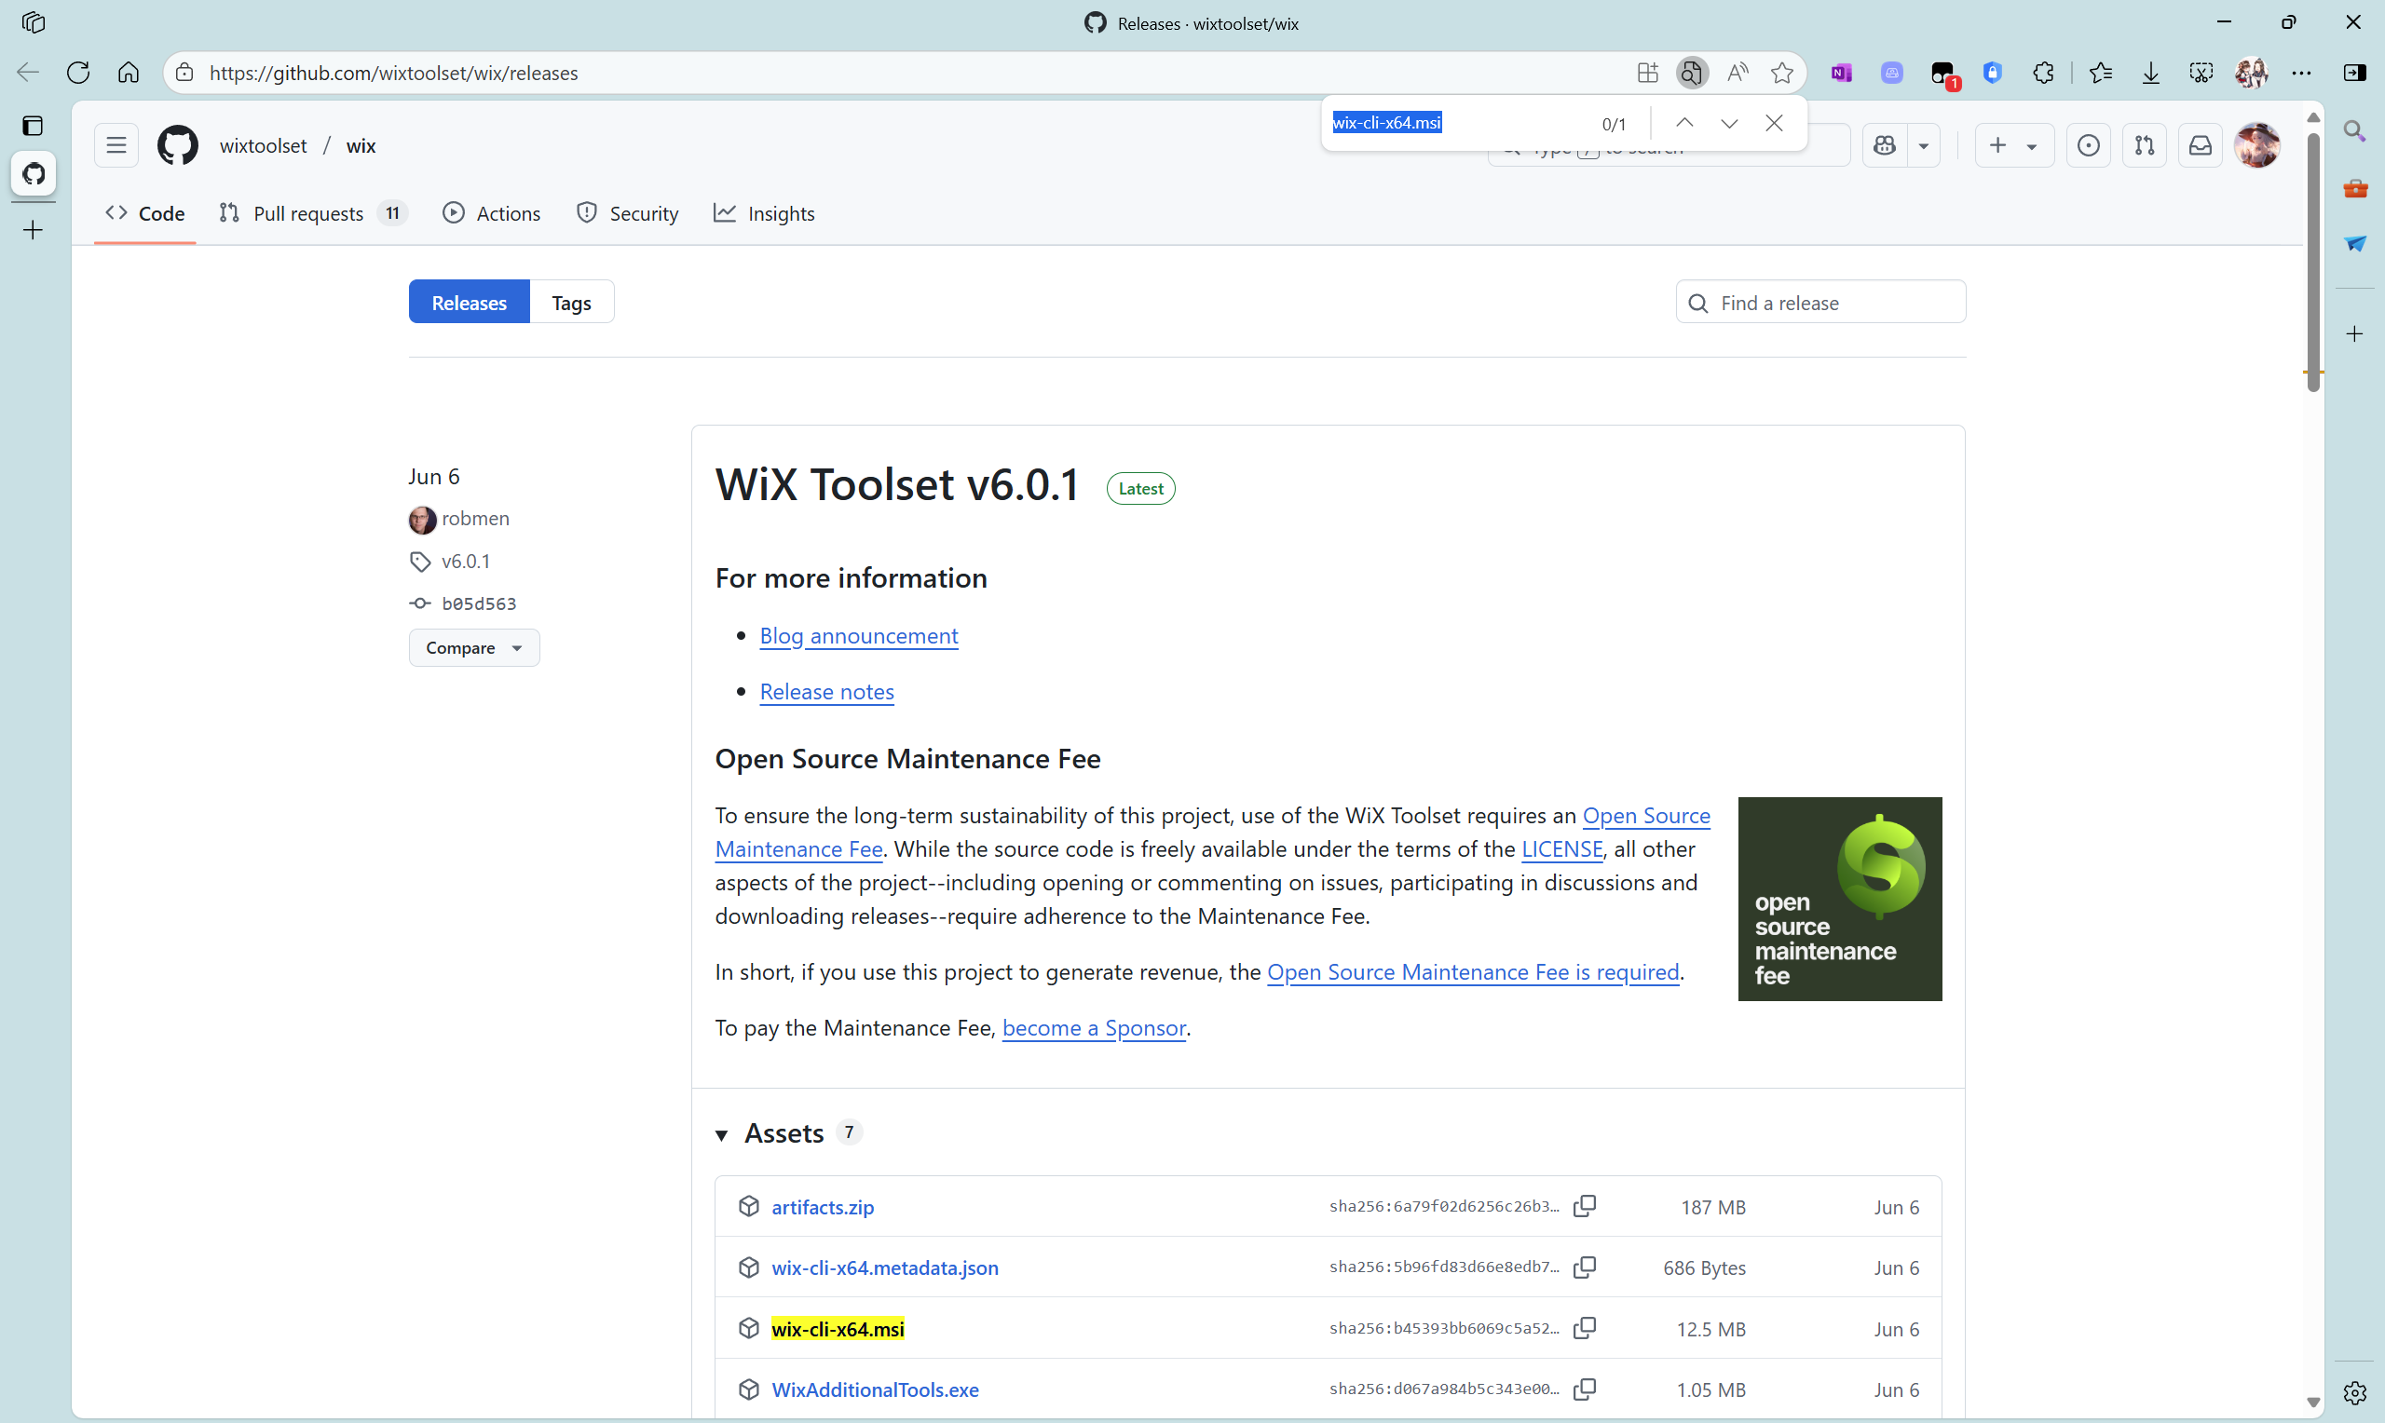Viewport: 2385px width, 1423px height.
Task: Download WixAdditionalTools.exe asset
Action: [875, 1389]
